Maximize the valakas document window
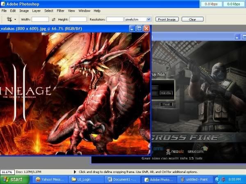246x184 pixels. (x=139, y=29)
